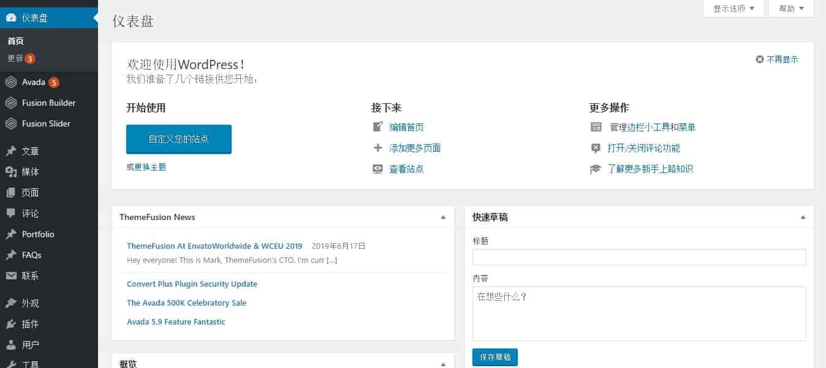826x368 pixels.
Task: Dismiss welcome panel with 不再显示
Action: pos(777,59)
